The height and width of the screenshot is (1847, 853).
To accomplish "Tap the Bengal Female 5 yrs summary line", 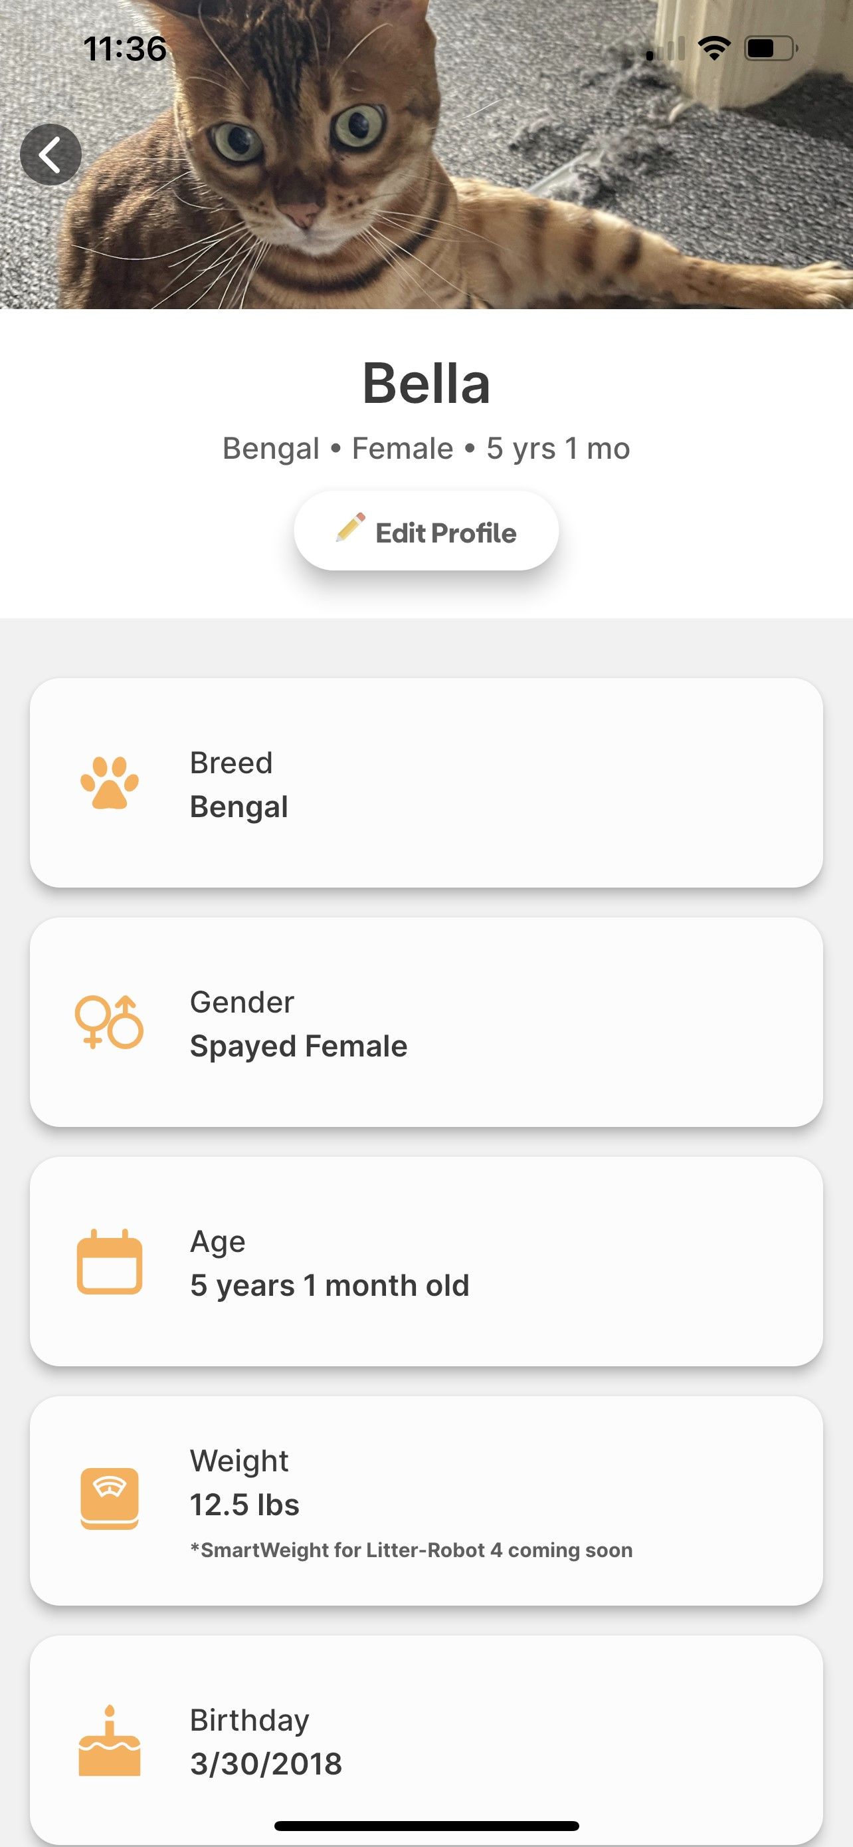I will tap(426, 449).
